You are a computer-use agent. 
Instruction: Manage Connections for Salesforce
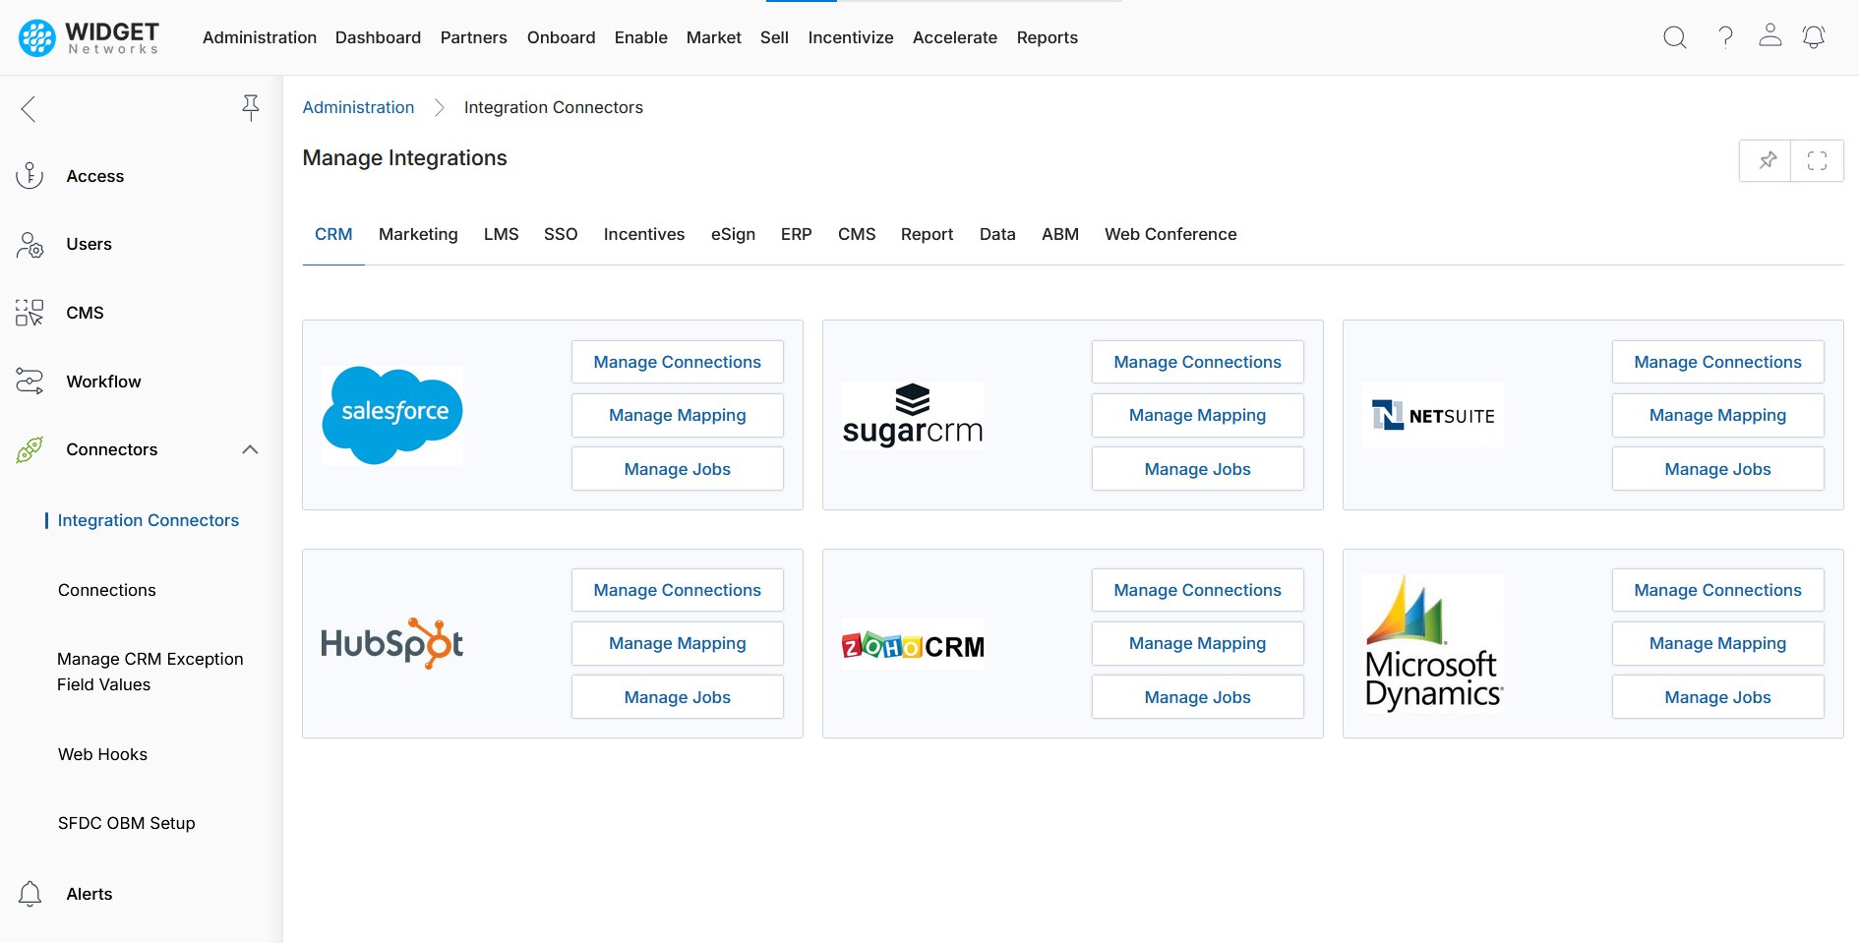coord(678,362)
